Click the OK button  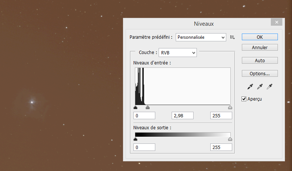(x=260, y=37)
